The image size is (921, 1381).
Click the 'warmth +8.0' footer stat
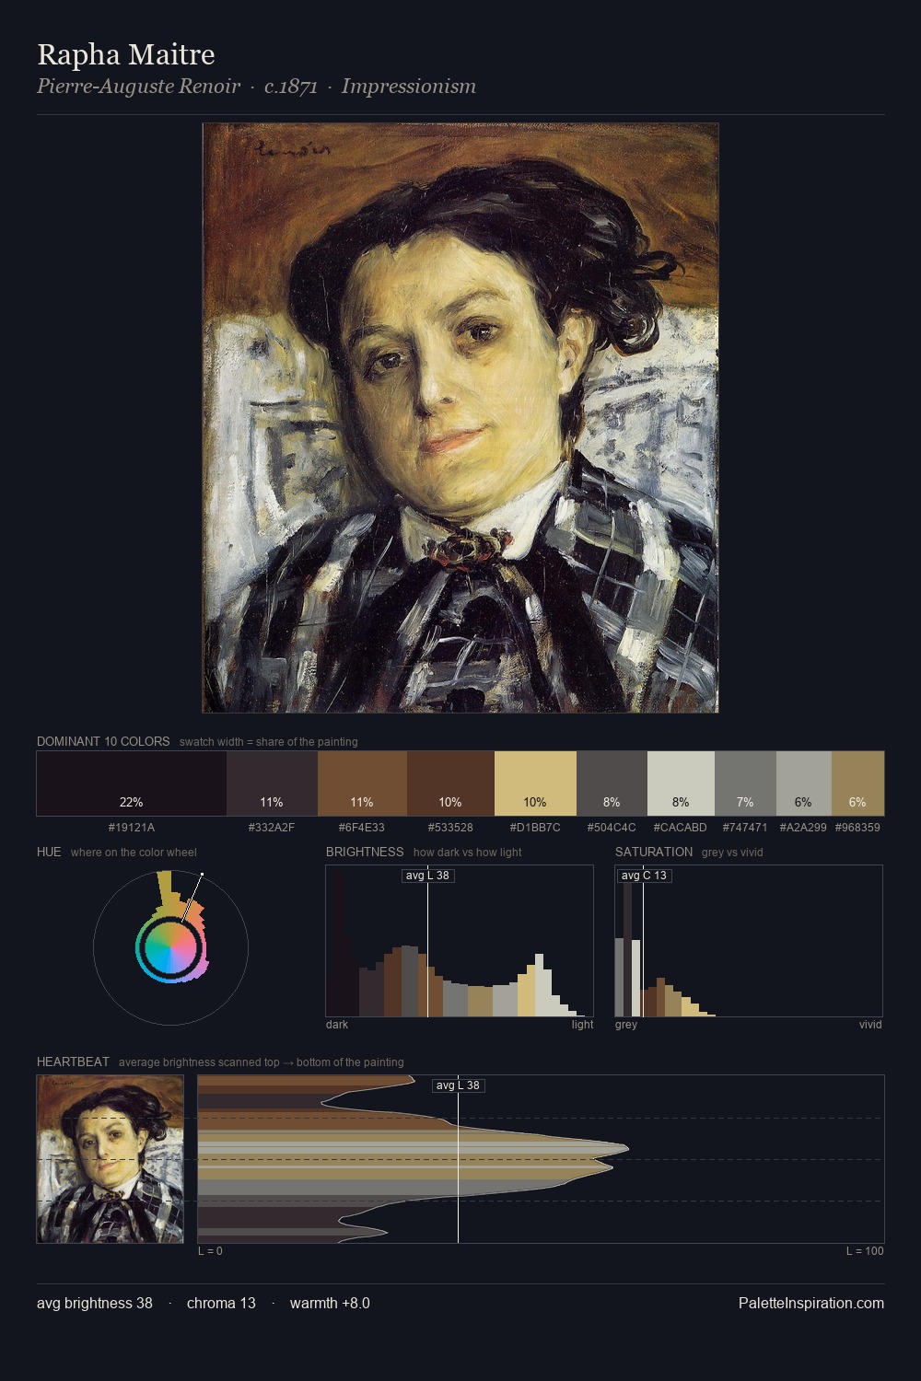tap(330, 1303)
